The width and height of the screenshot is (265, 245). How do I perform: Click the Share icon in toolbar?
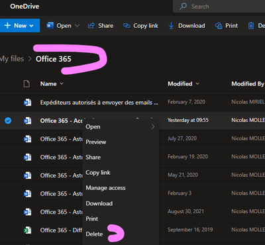(91, 26)
